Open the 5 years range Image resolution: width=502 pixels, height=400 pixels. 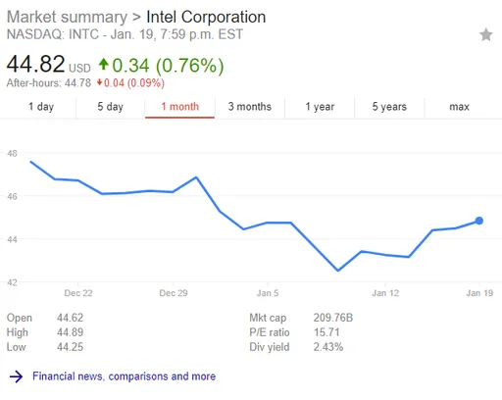point(389,107)
